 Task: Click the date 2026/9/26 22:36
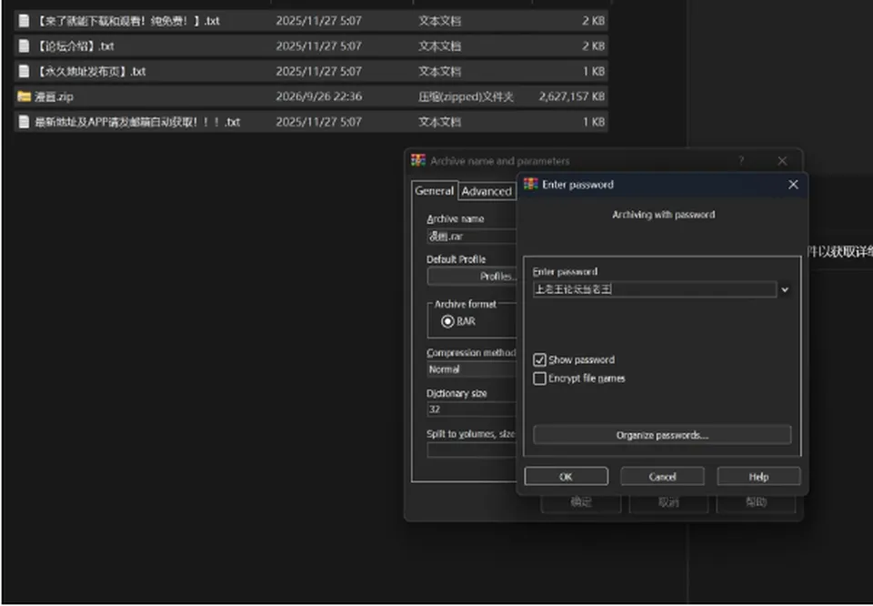click(319, 96)
